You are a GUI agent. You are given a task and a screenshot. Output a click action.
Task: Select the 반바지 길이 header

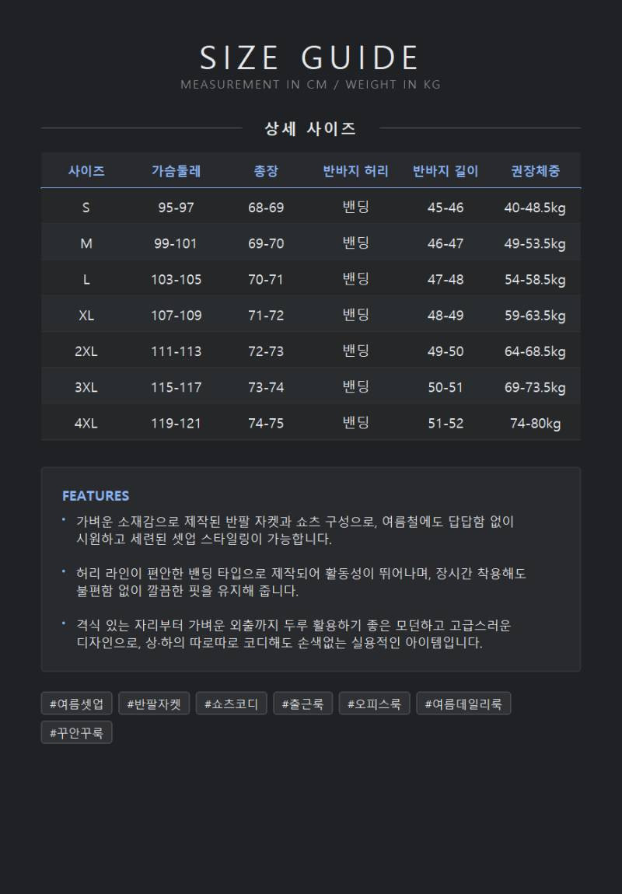coord(446,170)
